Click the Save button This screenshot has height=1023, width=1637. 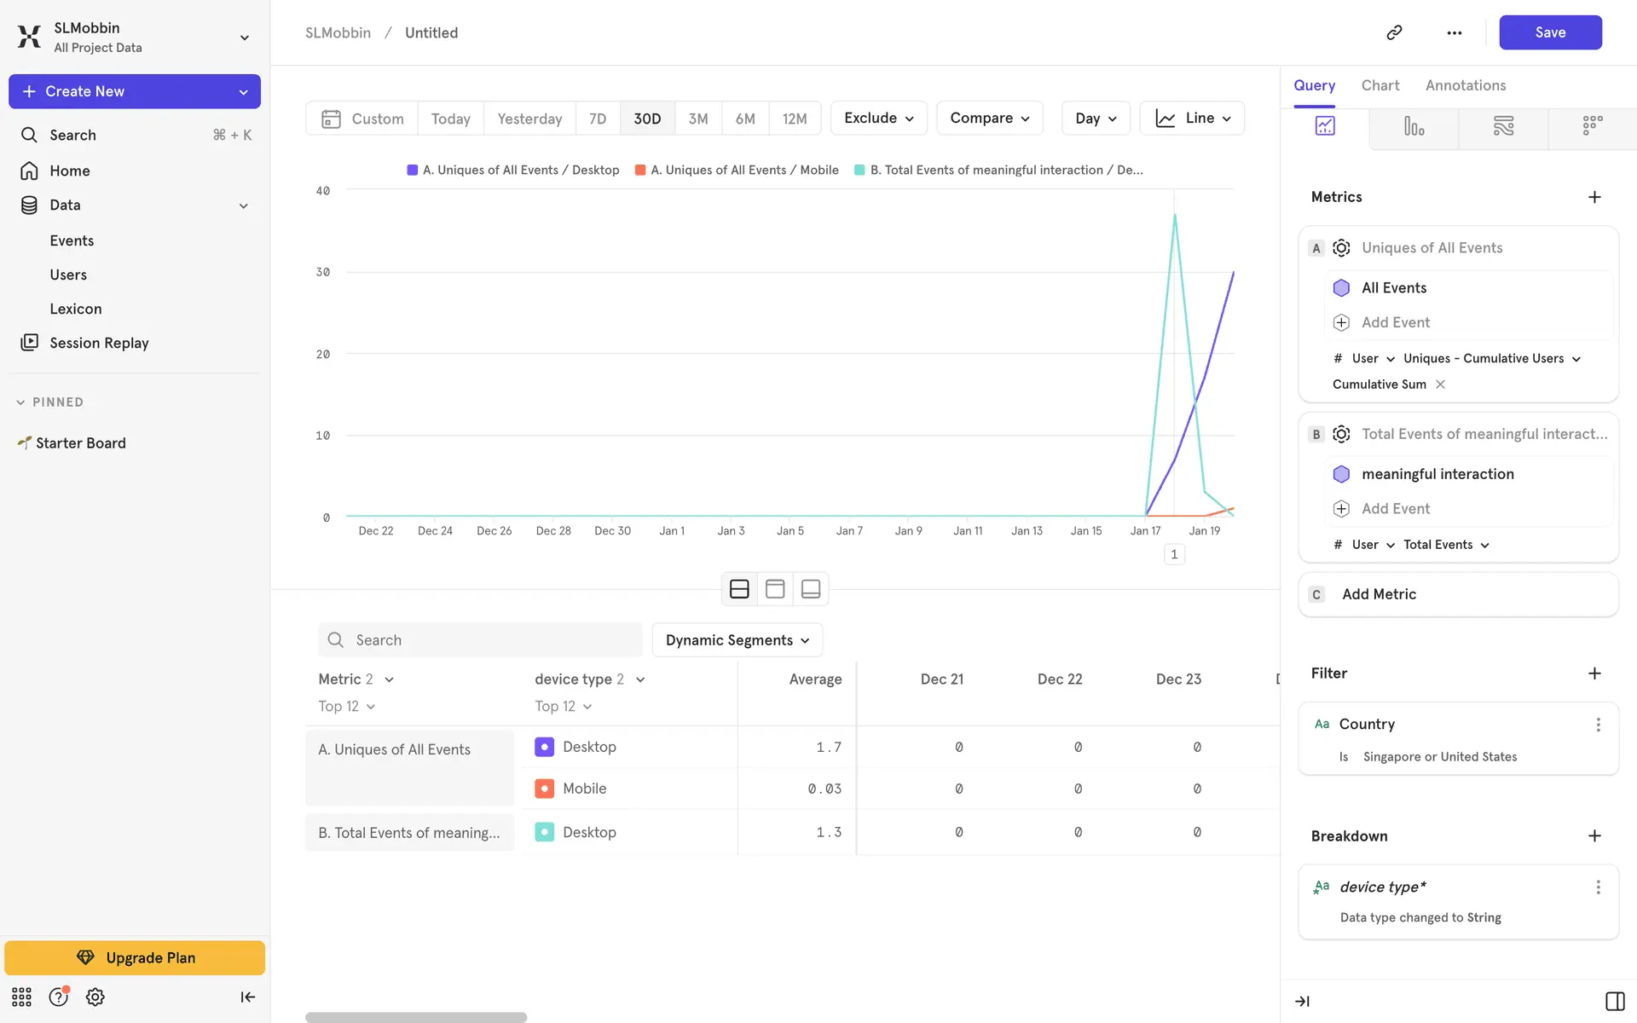pyautogui.click(x=1549, y=32)
